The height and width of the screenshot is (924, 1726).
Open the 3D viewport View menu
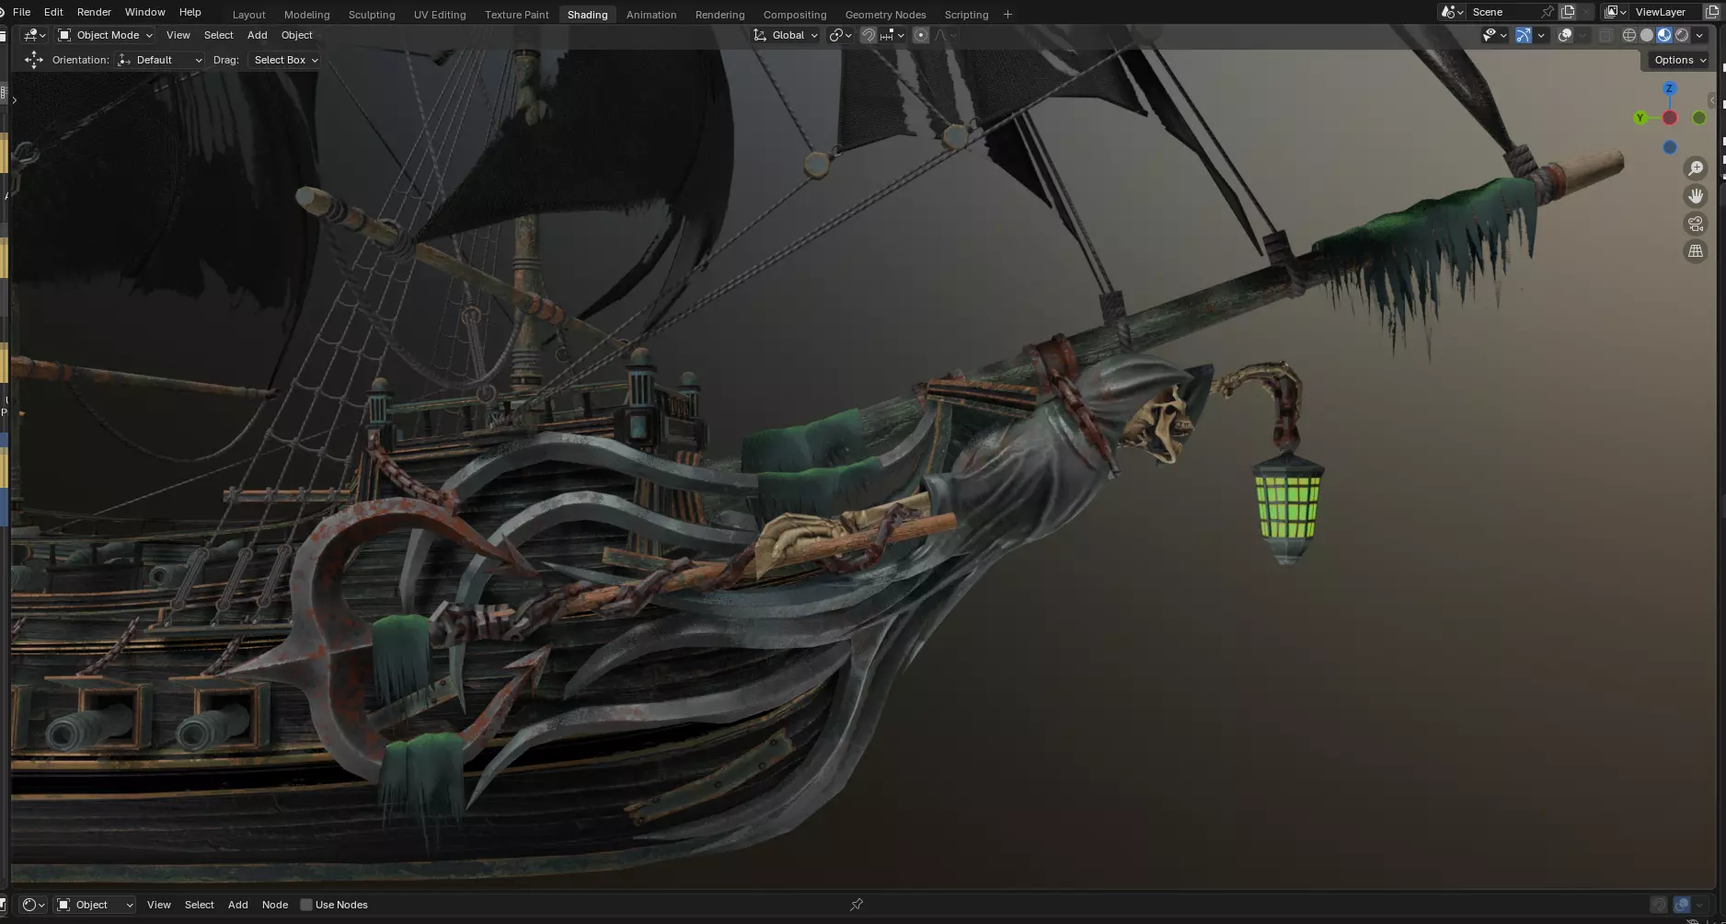178,35
